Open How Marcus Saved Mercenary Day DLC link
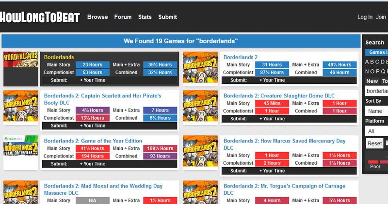This screenshot has width=388, height=204. [x=284, y=144]
